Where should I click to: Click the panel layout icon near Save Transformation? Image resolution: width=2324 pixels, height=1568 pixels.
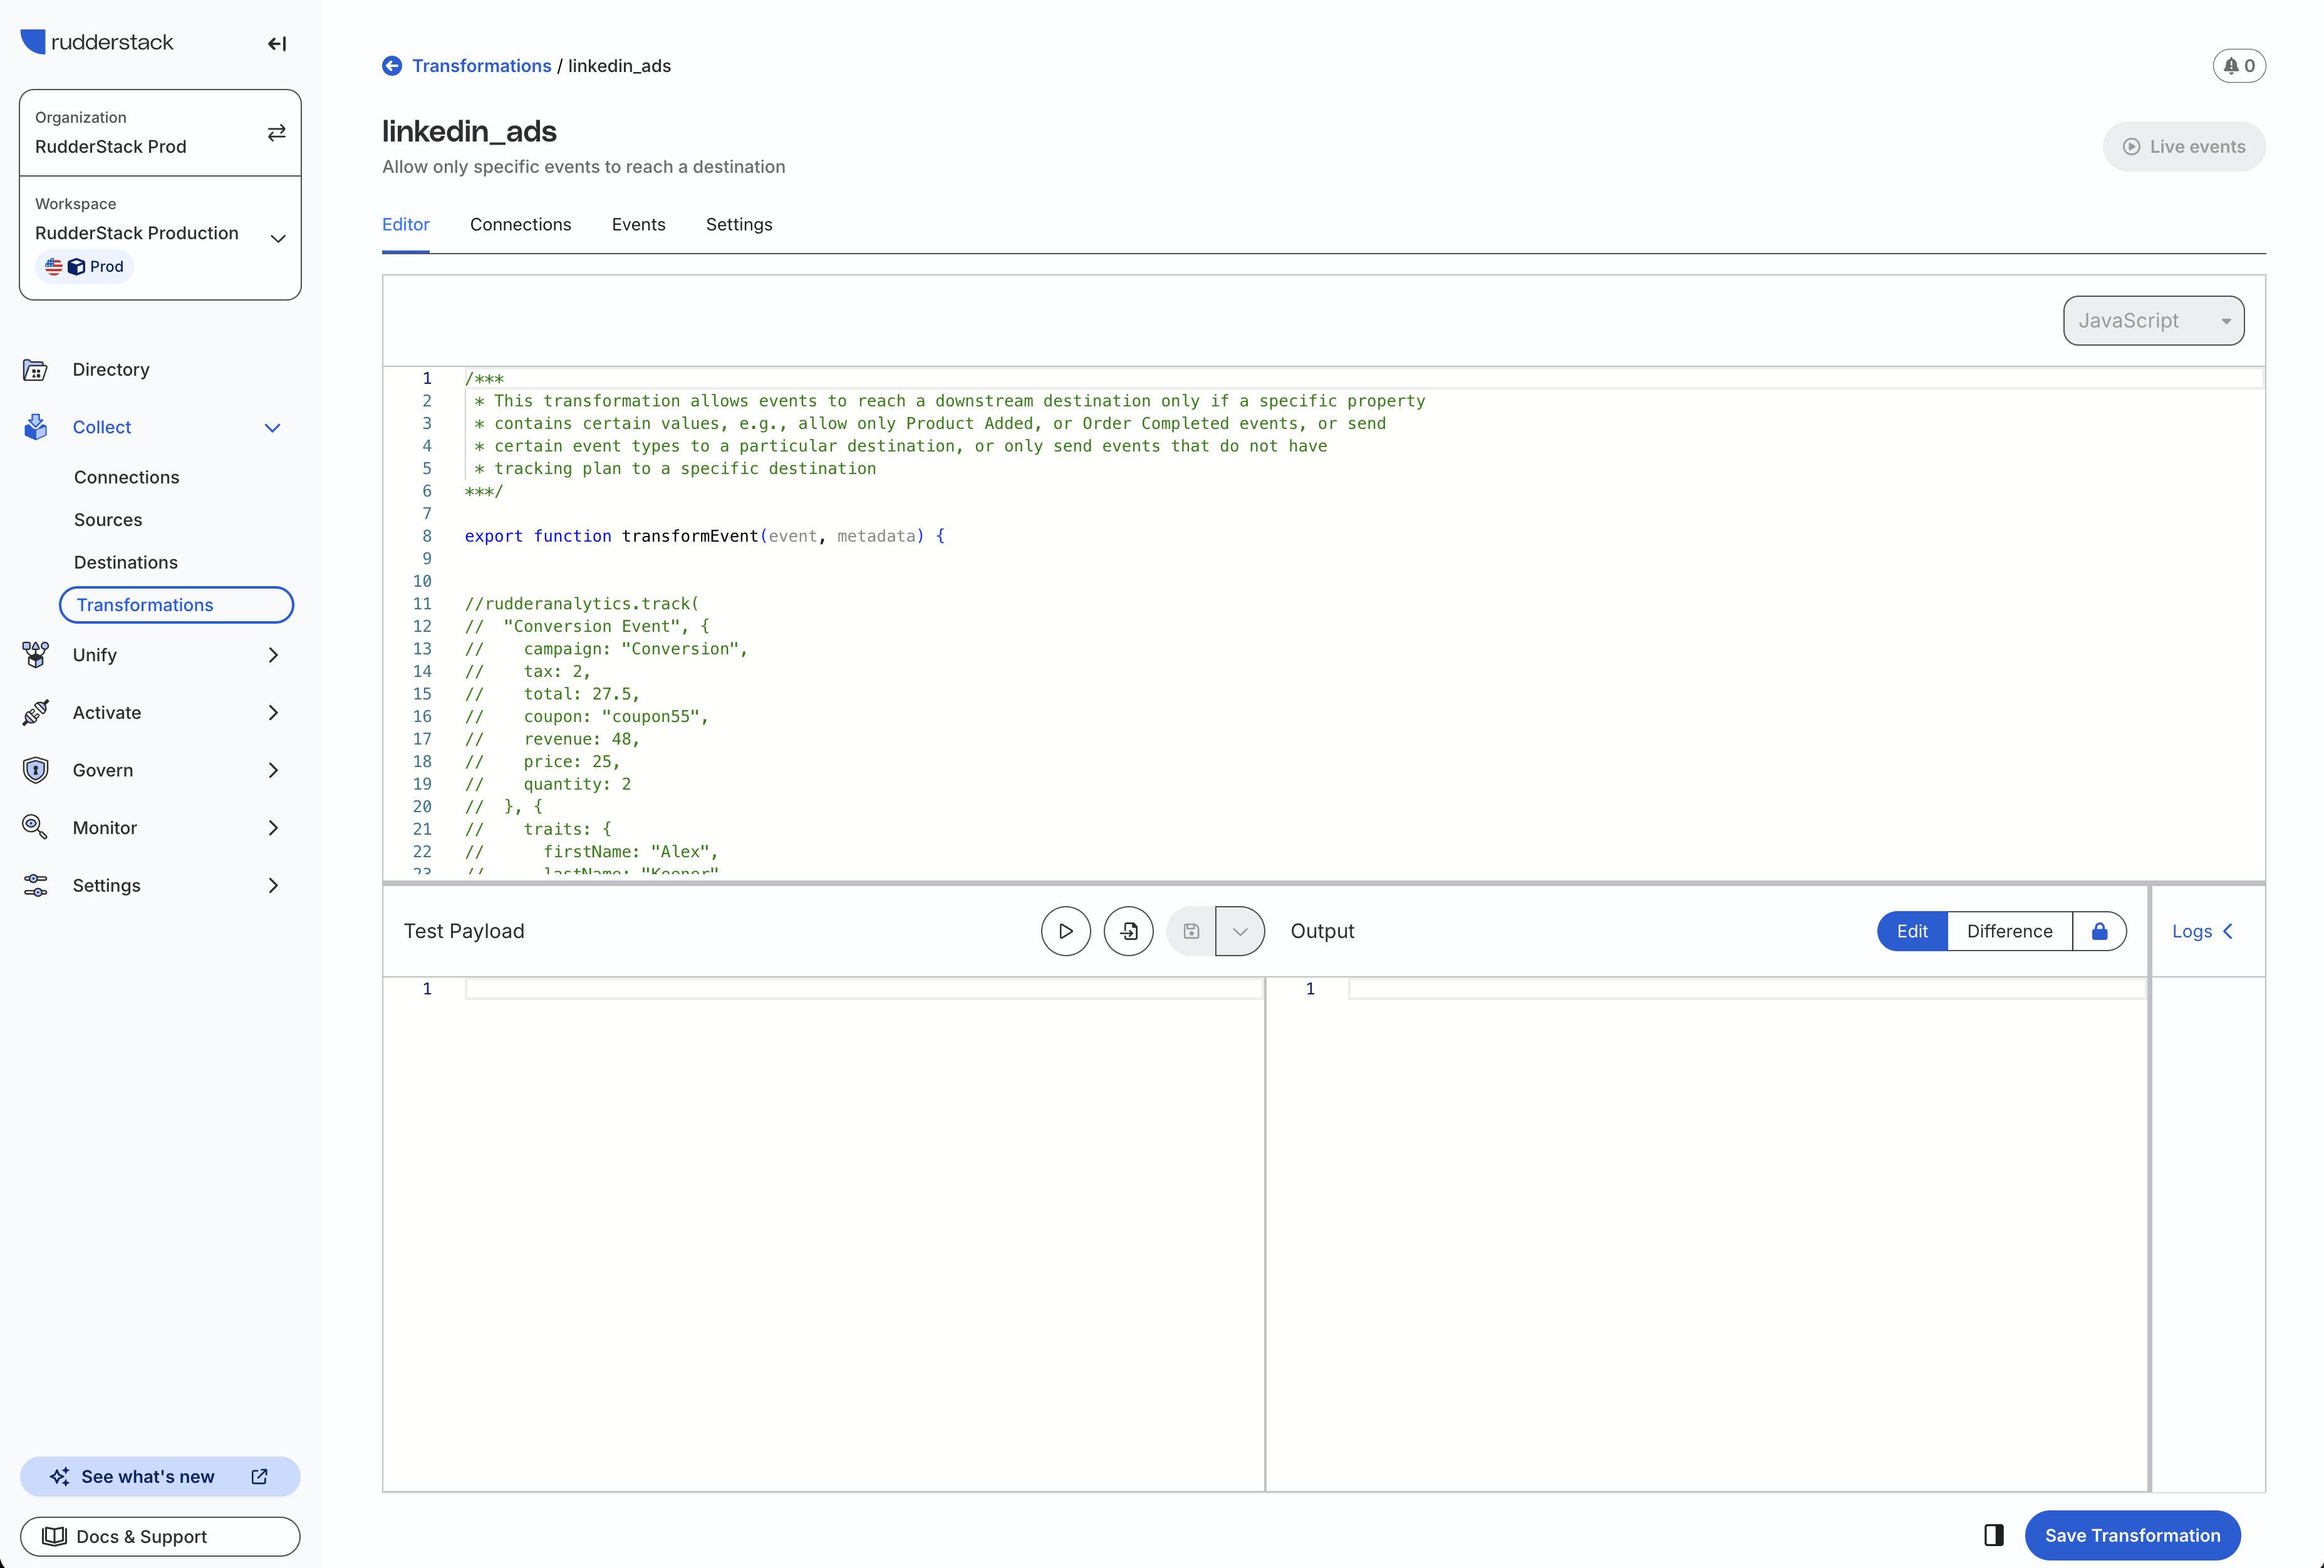tap(1992, 1535)
